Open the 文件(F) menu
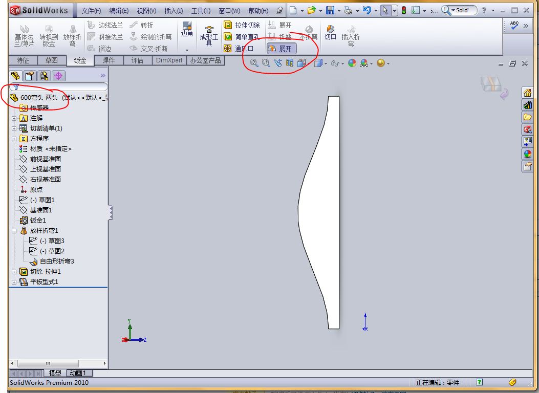 (x=91, y=11)
